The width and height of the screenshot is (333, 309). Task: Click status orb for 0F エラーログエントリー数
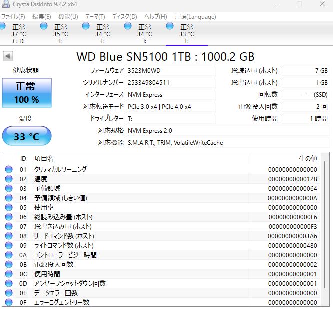point(9,302)
